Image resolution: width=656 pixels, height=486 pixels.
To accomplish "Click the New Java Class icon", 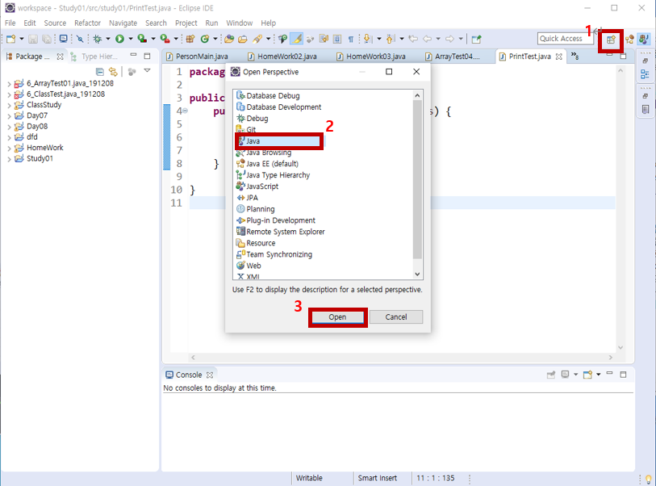I will coord(205,39).
